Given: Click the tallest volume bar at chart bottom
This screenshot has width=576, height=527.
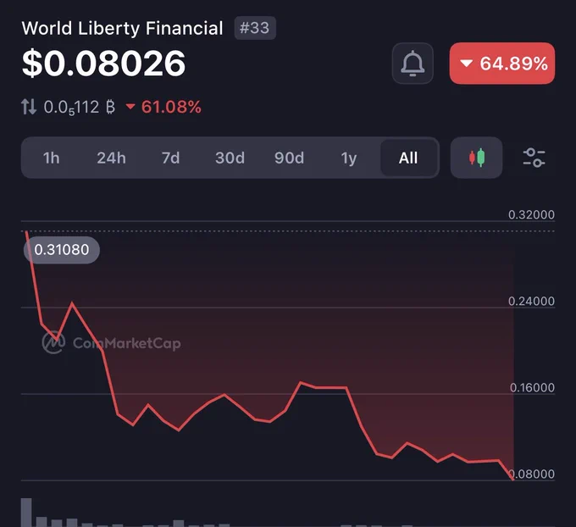Looking at the screenshot, I should click(26, 513).
